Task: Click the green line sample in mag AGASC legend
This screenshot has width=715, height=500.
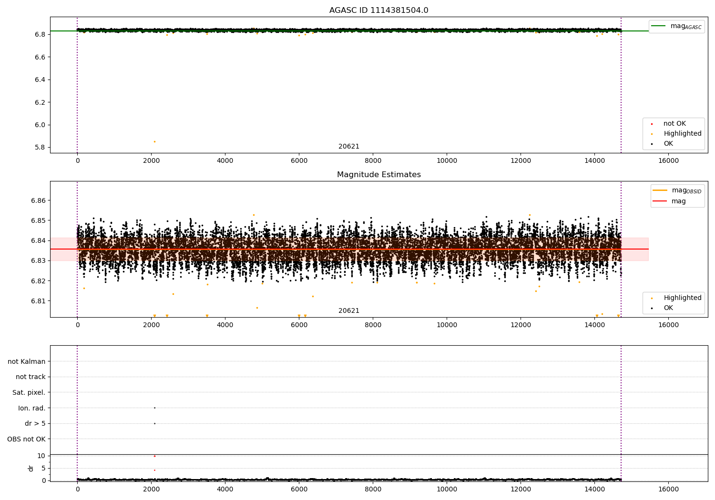Action: click(658, 26)
